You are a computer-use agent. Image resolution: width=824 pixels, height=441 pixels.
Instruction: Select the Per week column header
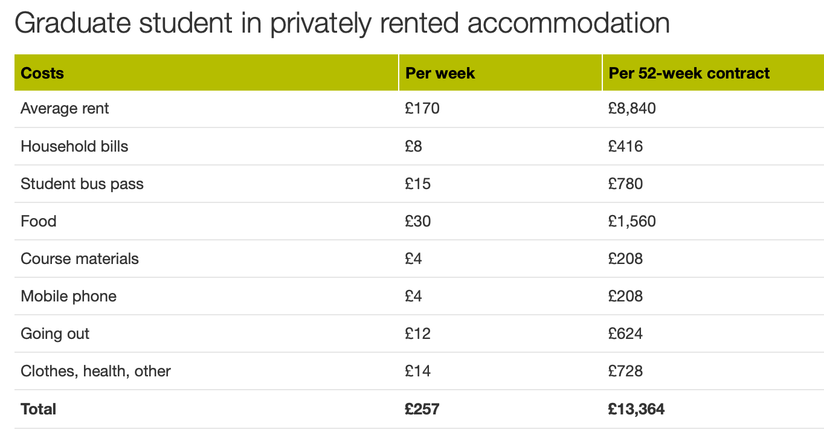[440, 74]
